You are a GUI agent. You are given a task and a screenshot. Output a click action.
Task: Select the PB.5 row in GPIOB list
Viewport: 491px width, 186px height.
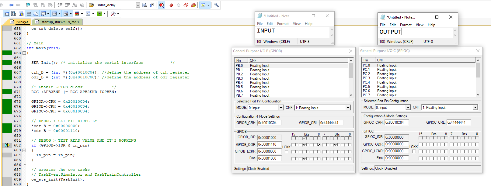[x=291, y=87]
